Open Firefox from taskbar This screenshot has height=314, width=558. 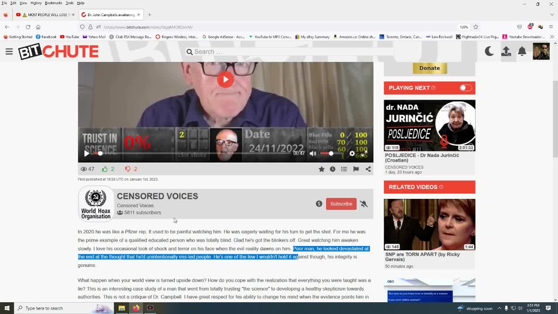pyautogui.click(x=136, y=308)
